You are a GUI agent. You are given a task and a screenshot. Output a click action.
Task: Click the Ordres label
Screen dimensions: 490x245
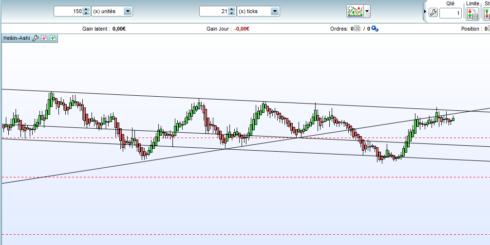[x=339, y=29]
